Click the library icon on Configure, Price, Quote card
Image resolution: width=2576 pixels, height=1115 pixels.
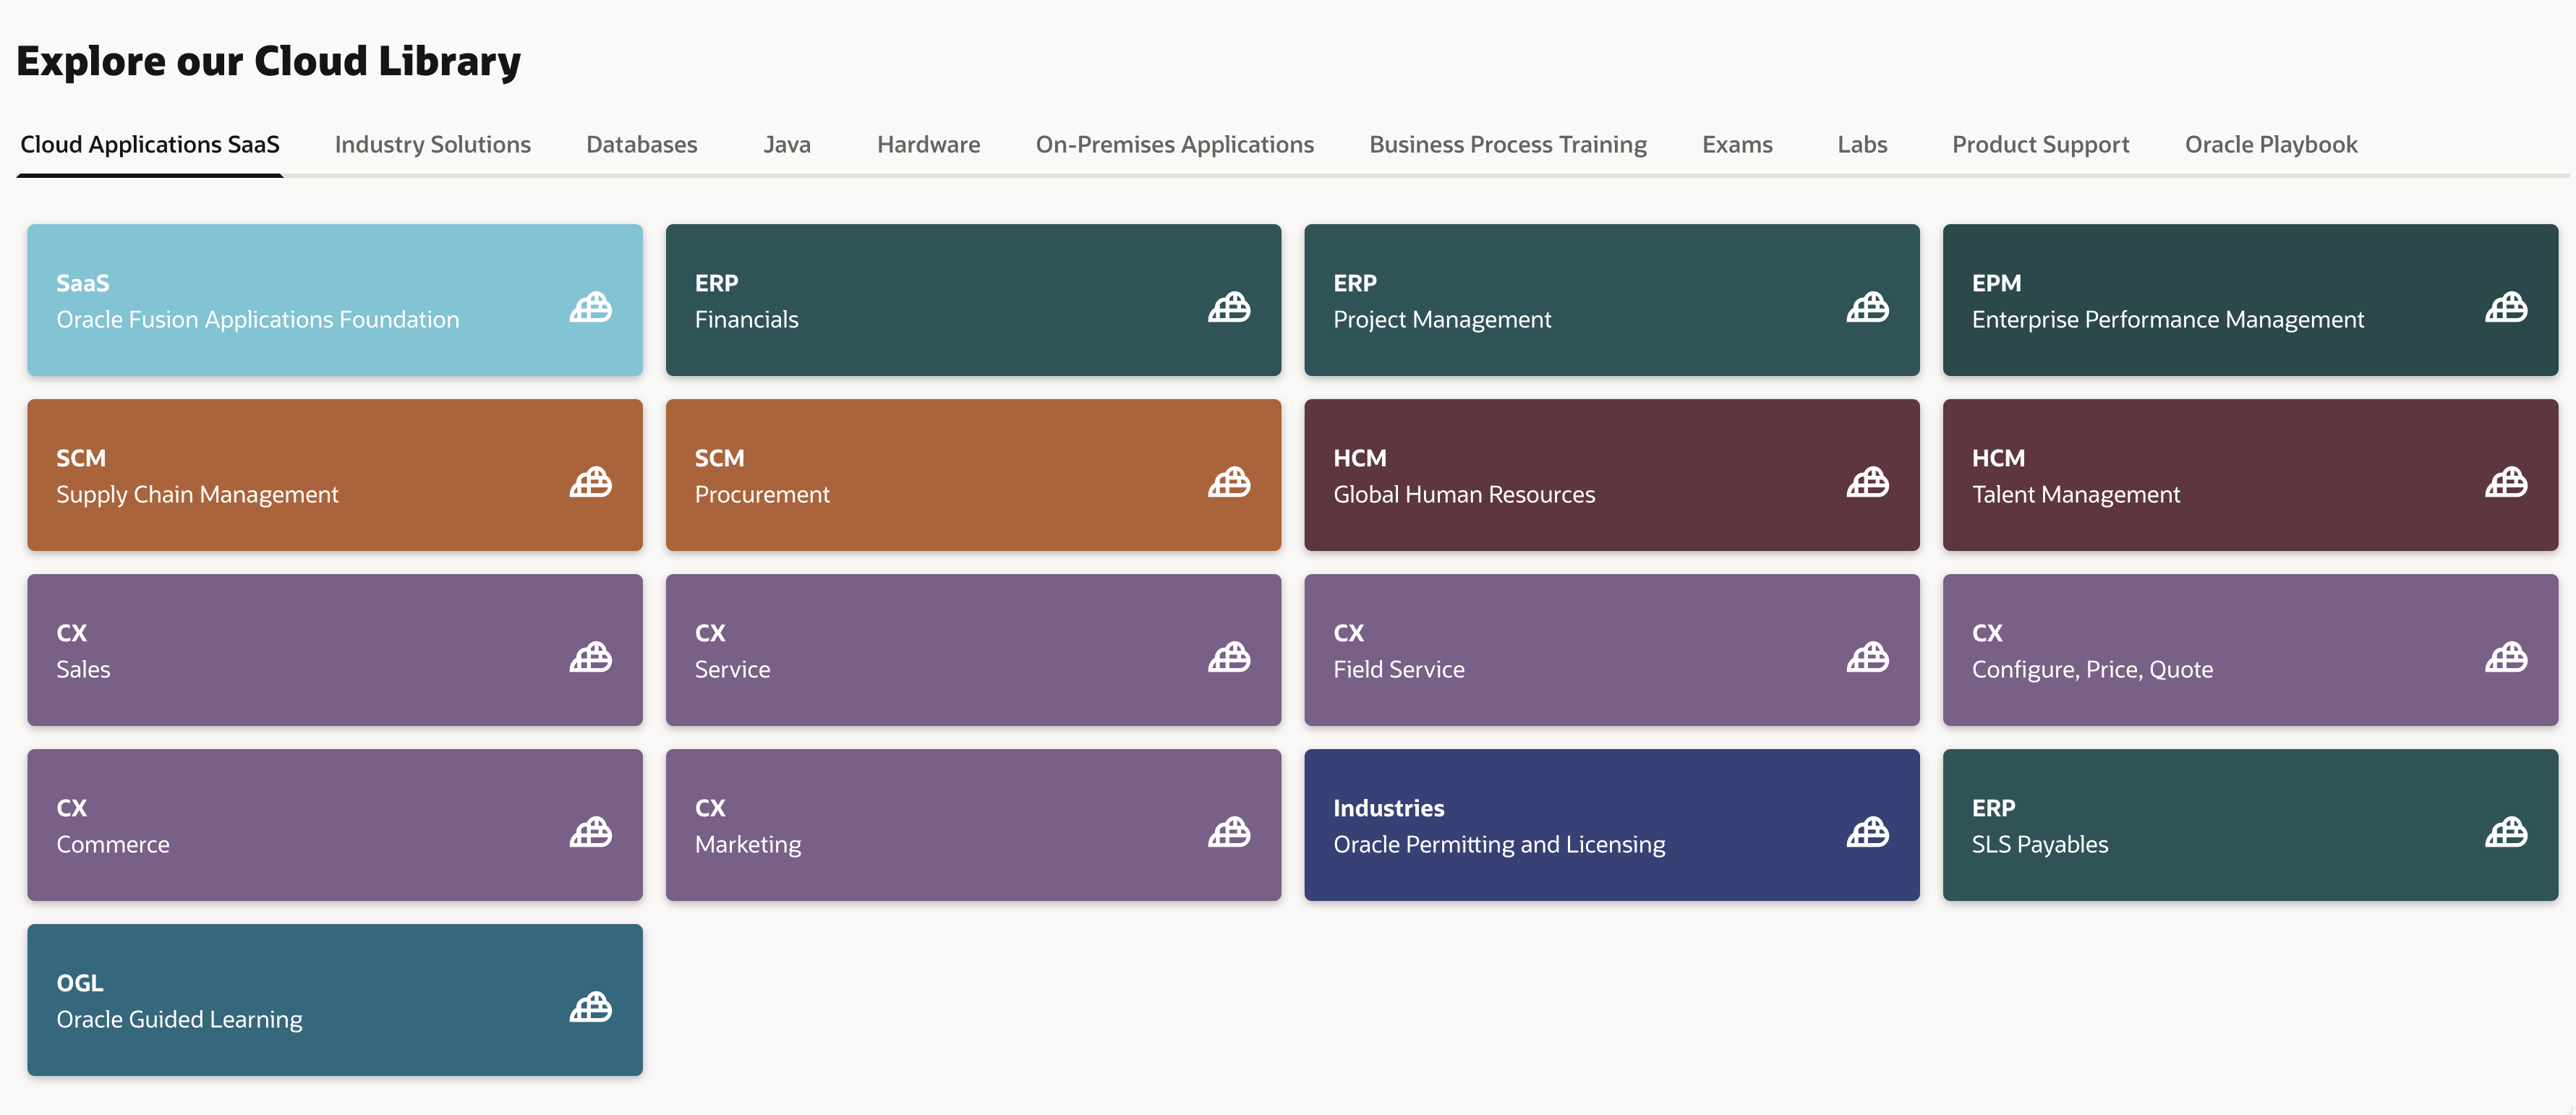coord(2506,657)
